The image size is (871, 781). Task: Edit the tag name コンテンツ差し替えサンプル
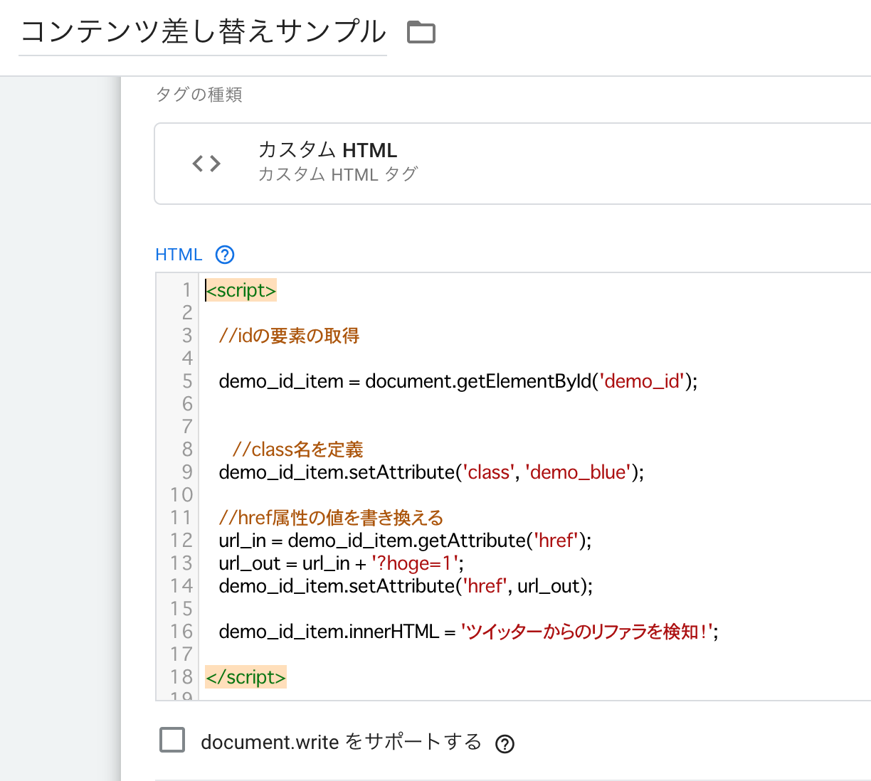click(203, 33)
